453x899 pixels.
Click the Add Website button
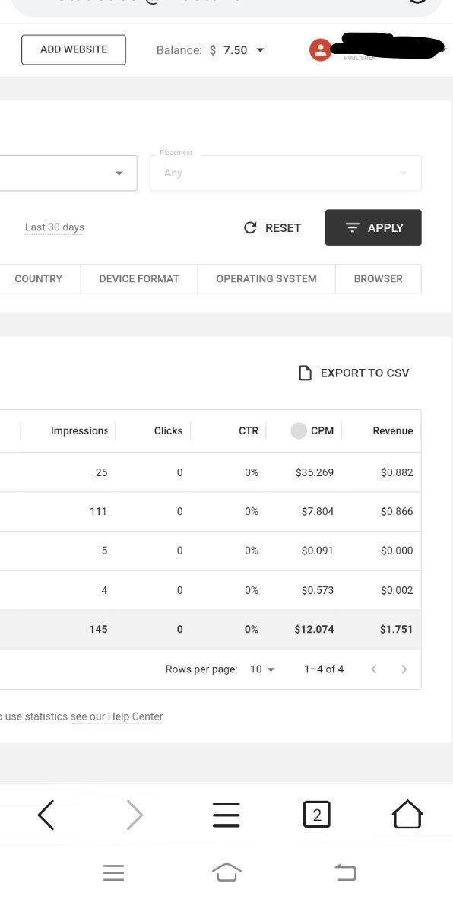[x=74, y=50]
